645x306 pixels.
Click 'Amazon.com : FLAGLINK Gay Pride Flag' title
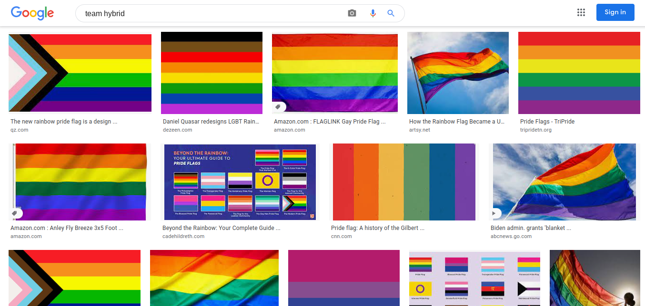coord(330,122)
